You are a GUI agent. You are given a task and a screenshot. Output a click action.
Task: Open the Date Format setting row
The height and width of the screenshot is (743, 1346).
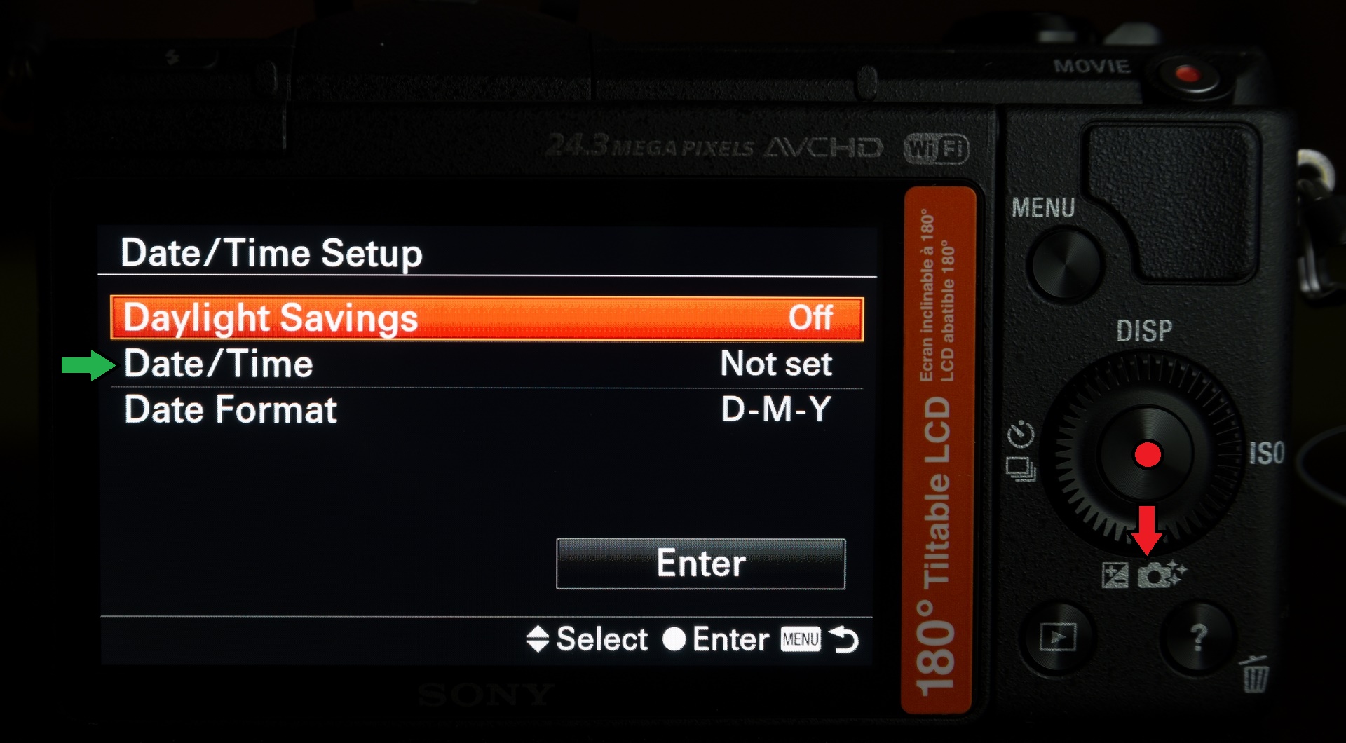click(487, 409)
